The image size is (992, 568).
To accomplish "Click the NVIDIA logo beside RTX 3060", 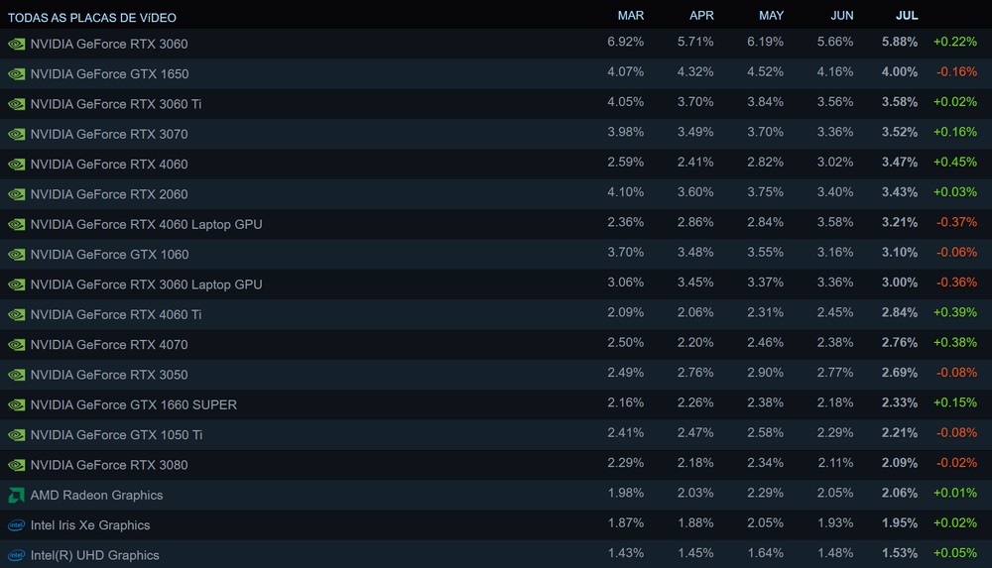I will (16, 44).
